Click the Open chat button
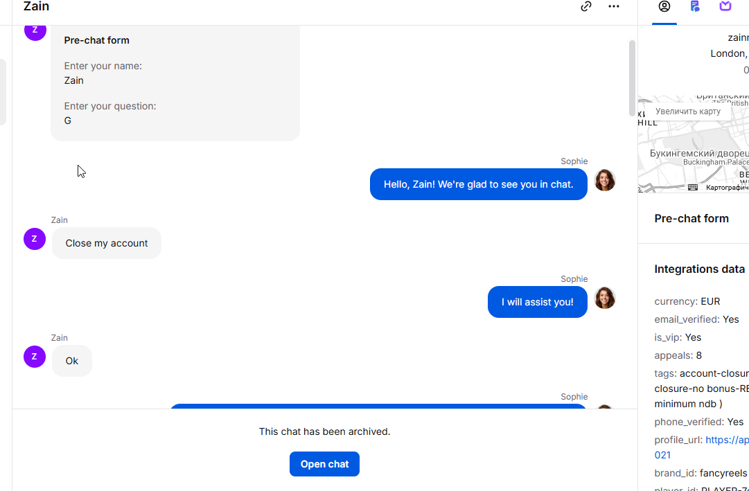Image resolution: width=749 pixels, height=491 pixels. point(324,464)
